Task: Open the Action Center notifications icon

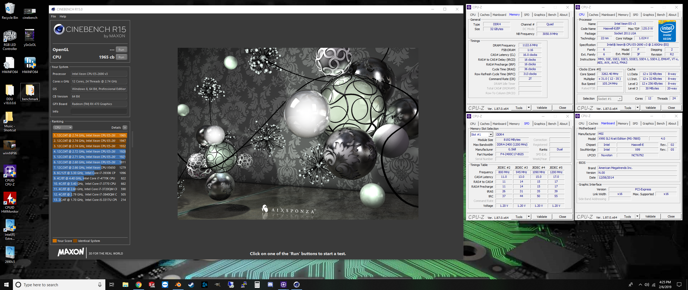Action: coord(679,285)
